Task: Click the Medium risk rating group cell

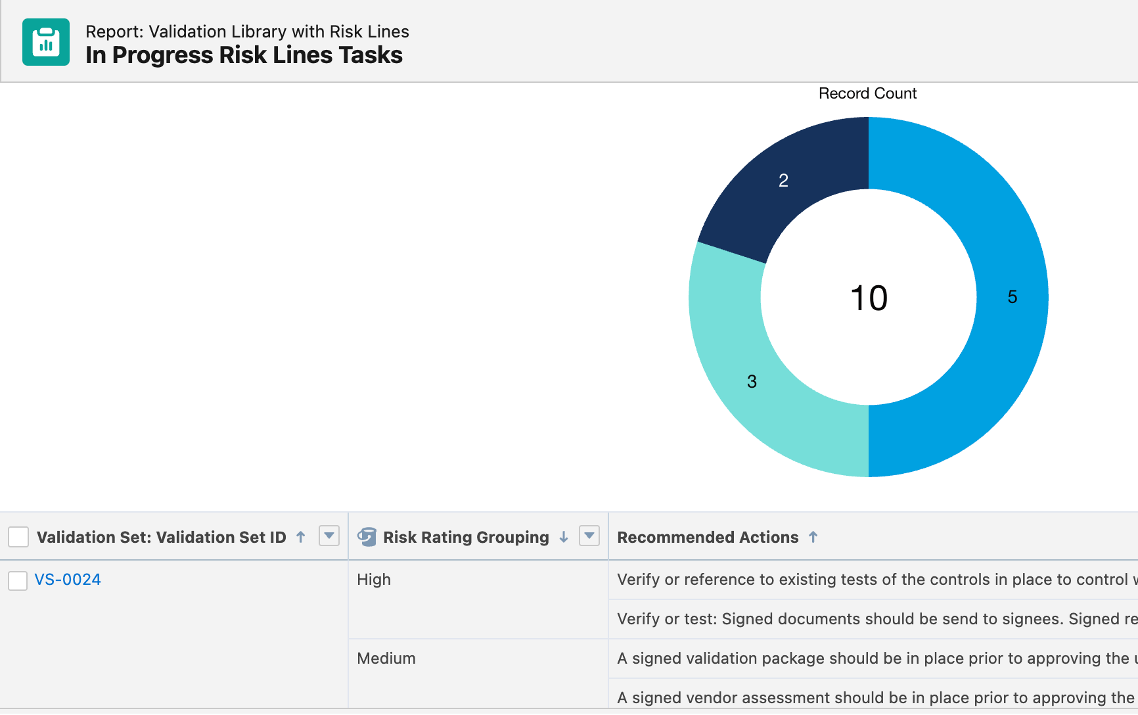Action: click(x=386, y=658)
